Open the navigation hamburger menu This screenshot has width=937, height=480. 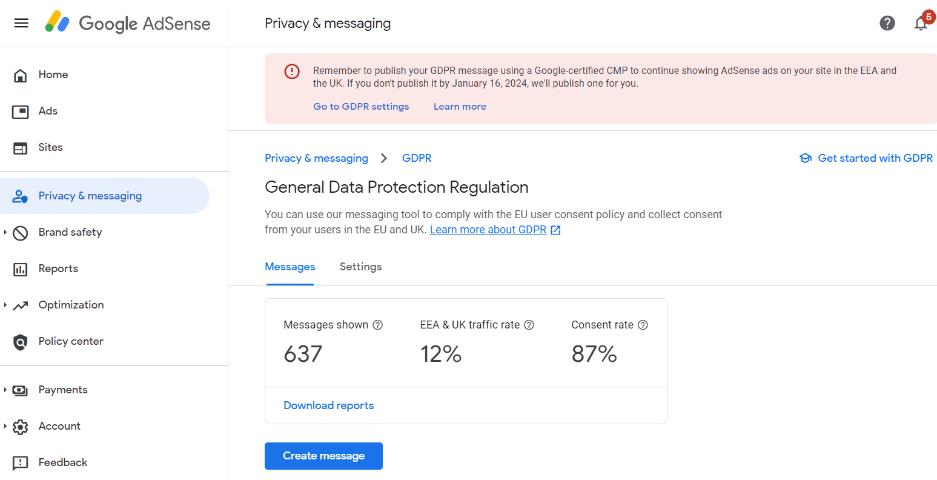pos(21,23)
